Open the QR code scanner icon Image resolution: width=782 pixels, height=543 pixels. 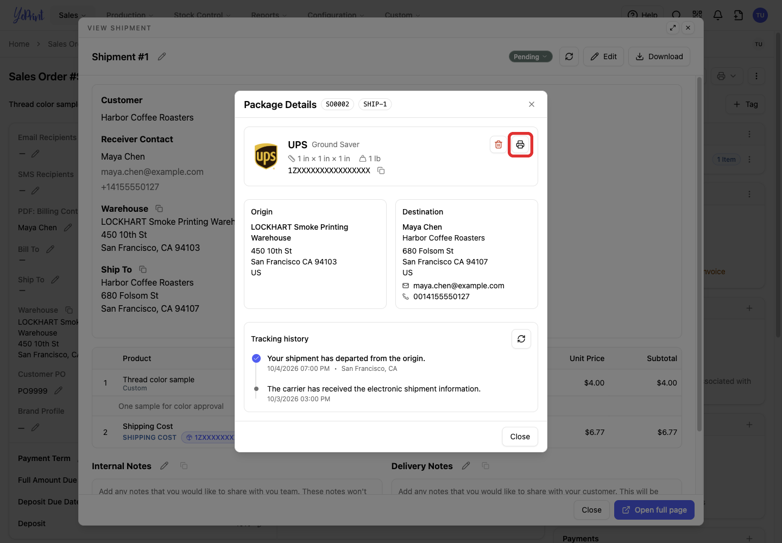pyautogui.click(x=697, y=15)
